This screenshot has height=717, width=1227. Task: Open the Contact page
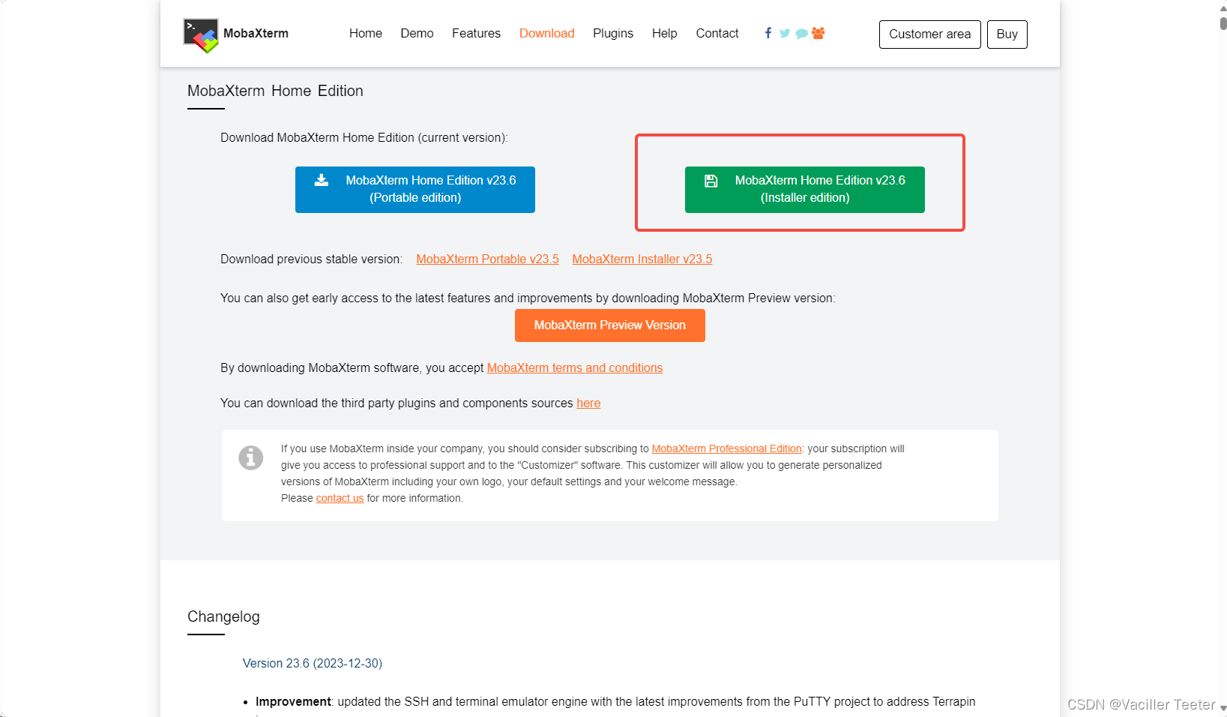[x=717, y=33]
